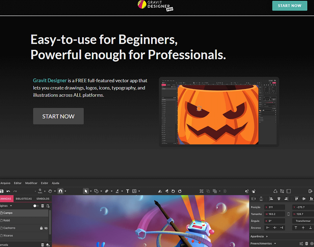Click the undo arrow icon

pyautogui.click(x=8, y=191)
